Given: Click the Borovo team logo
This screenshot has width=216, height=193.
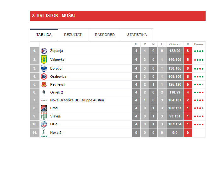Looking at the screenshot, I should coord(44,69).
